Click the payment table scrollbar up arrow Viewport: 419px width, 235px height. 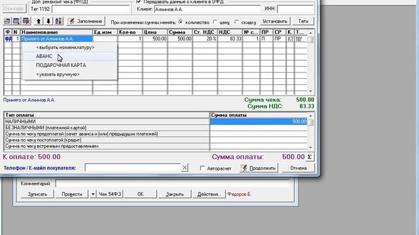310,116
